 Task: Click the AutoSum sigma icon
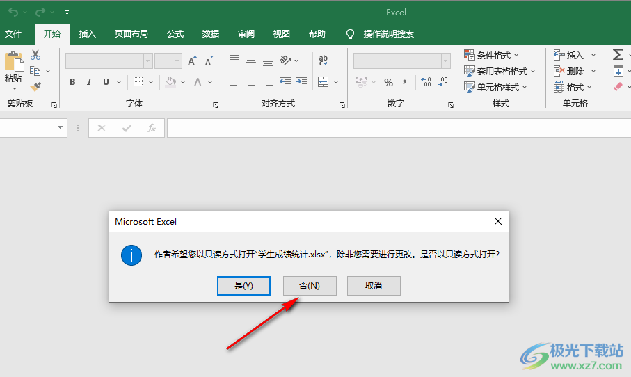[x=618, y=55]
